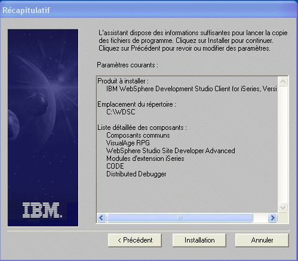Click the 'VisualAge RPG' component line

coord(128,143)
